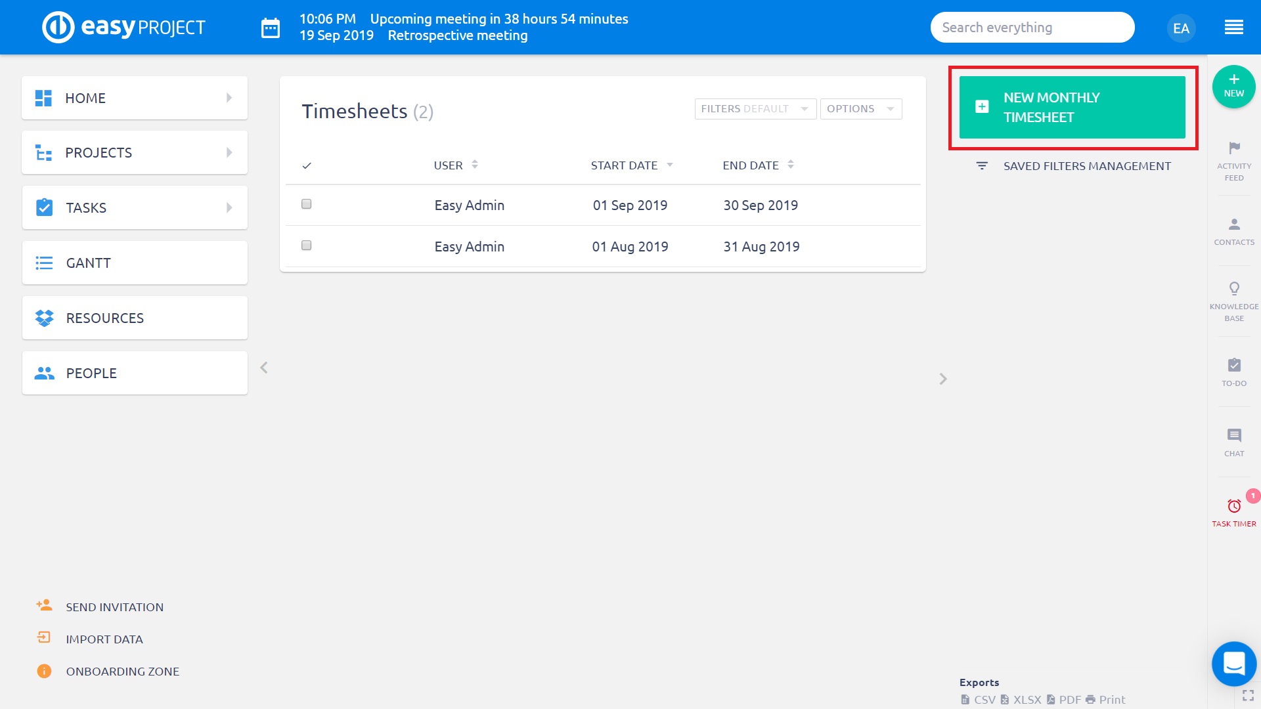Open the Contacts sidebar icon
This screenshot has width=1261, height=709.
coord(1234,225)
